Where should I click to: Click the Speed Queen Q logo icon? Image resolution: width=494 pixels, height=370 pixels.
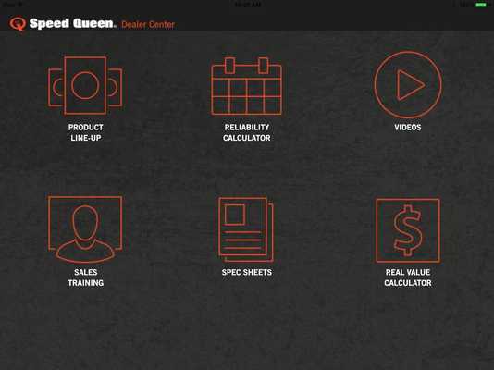tap(18, 24)
